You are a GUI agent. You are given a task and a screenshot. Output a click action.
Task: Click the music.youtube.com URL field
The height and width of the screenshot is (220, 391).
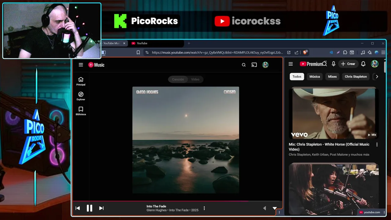217,53
